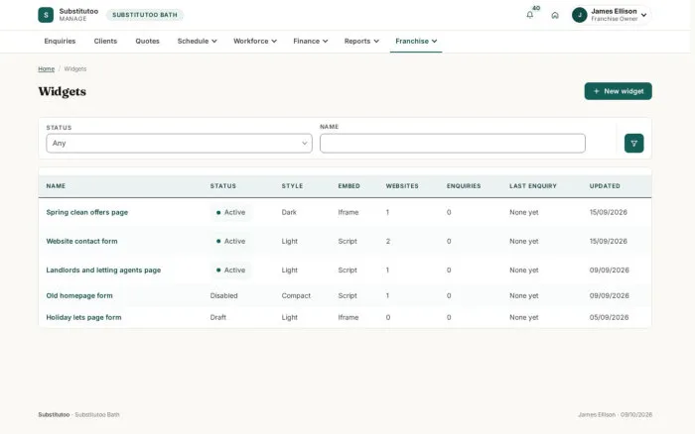Click updated date of Spring clean offers page

coord(608,212)
